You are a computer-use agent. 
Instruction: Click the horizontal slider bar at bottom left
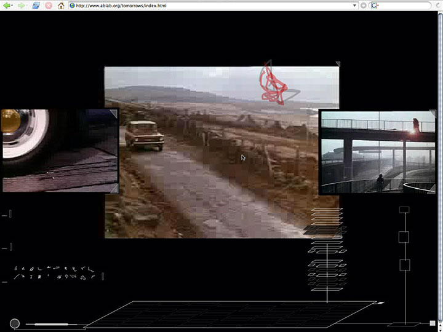click(x=51, y=324)
